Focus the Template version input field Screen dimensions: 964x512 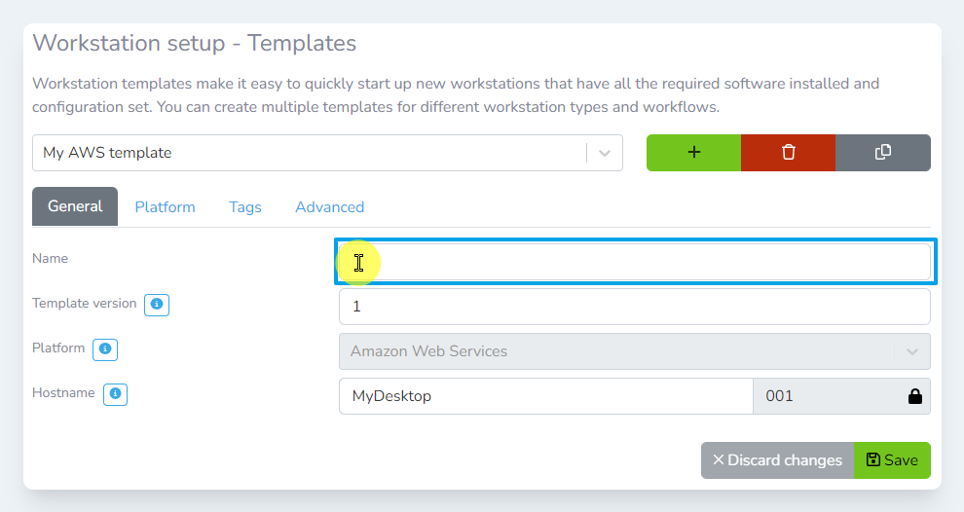(634, 307)
